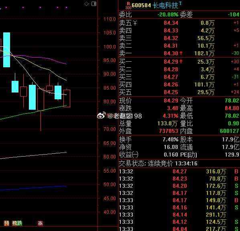Image resolution: width=240 pixels, height=231 pixels.
Task: Click the diamond icon above the chart
Action: [x=86, y=4]
